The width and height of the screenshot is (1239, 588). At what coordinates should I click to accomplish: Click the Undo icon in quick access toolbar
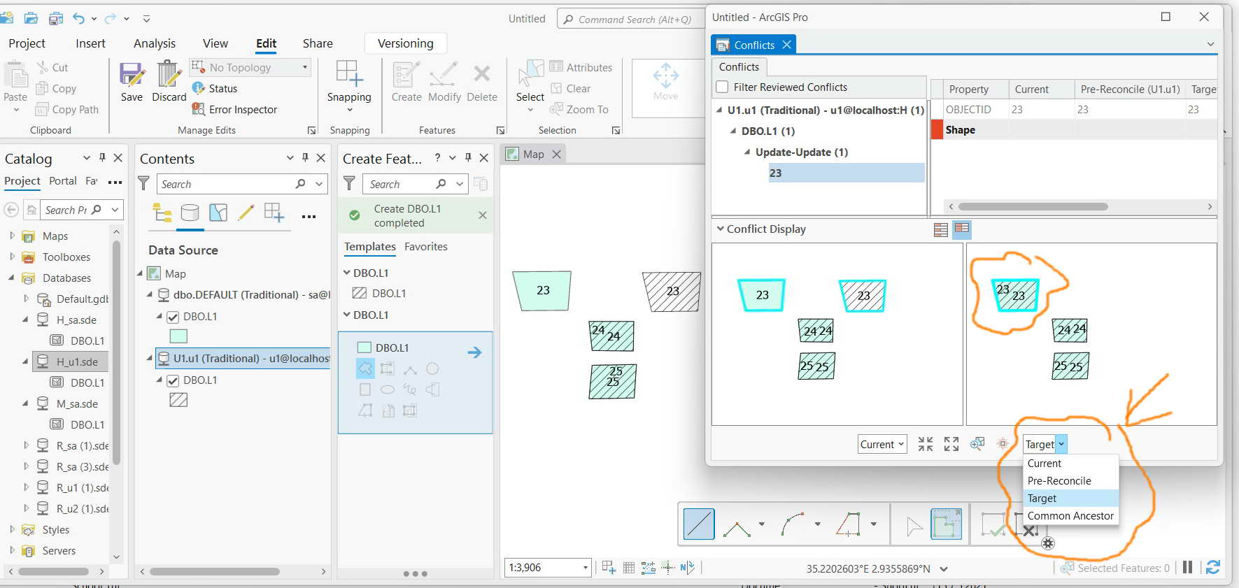pyautogui.click(x=78, y=18)
